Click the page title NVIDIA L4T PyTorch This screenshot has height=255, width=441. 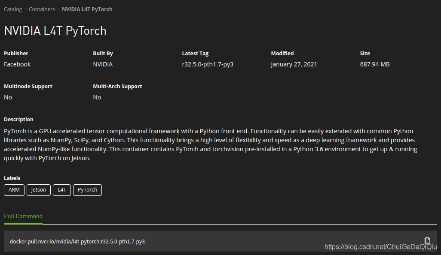[55, 30]
